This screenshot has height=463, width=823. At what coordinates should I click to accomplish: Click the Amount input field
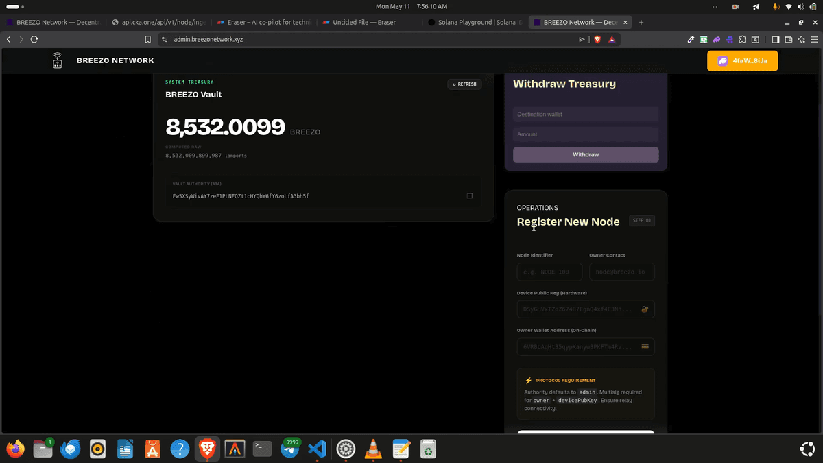pyautogui.click(x=586, y=134)
